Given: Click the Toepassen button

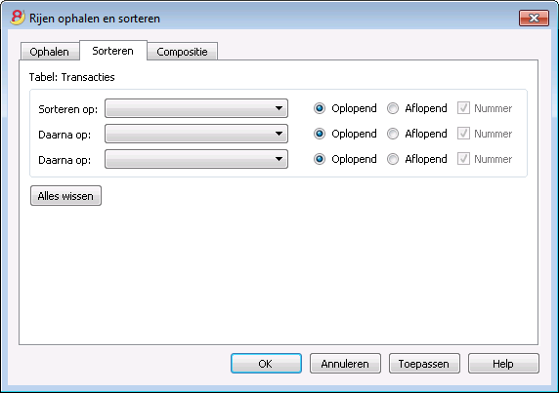Looking at the screenshot, I should (424, 364).
